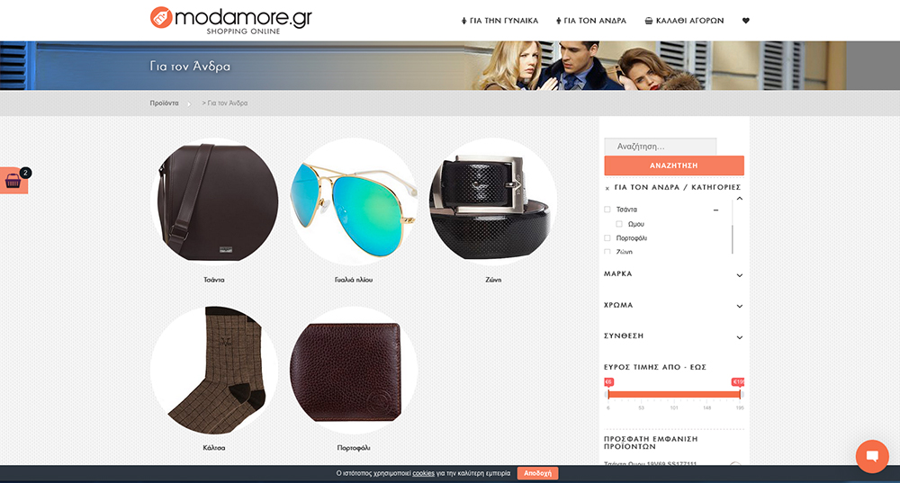
Task: Open the belt category image
Action: click(x=493, y=201)
